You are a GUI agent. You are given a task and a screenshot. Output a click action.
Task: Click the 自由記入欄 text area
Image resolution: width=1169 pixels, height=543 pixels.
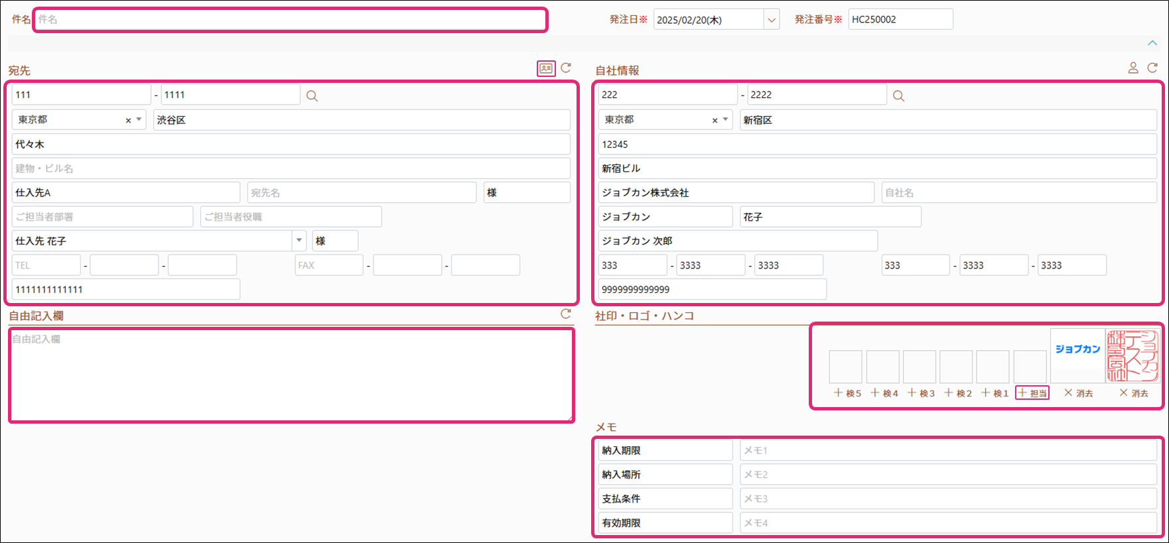coord(291,375)
